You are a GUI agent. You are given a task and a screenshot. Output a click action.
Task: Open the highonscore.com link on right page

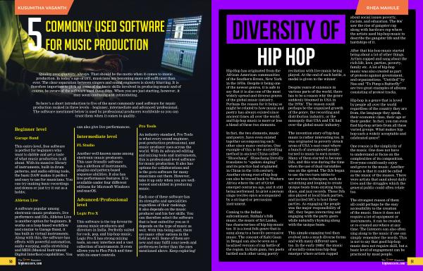[393, 263]
